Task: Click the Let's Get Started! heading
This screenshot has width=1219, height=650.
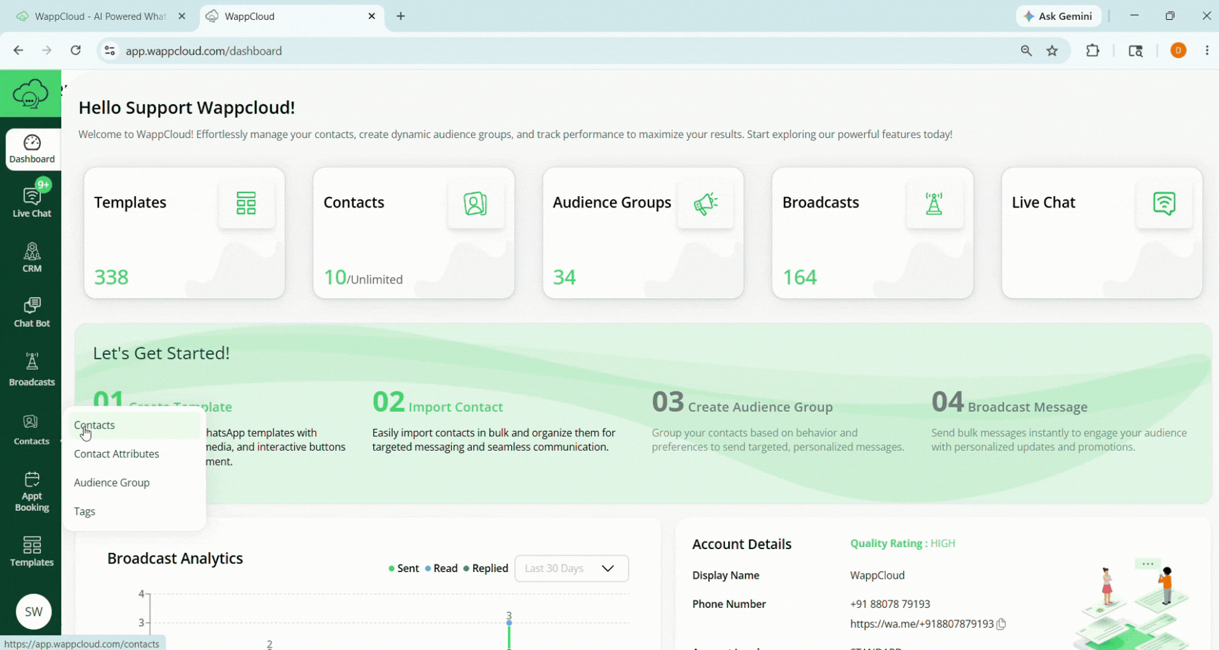Action: click(161, 353)
